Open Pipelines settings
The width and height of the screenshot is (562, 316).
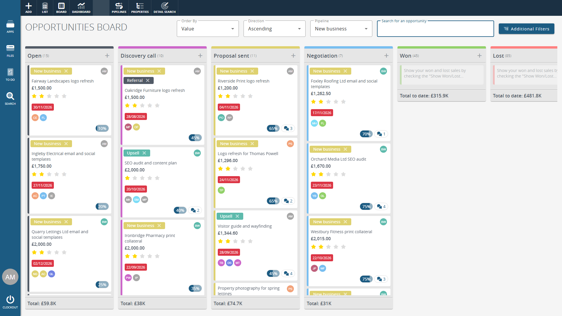(x=119, y=8)
